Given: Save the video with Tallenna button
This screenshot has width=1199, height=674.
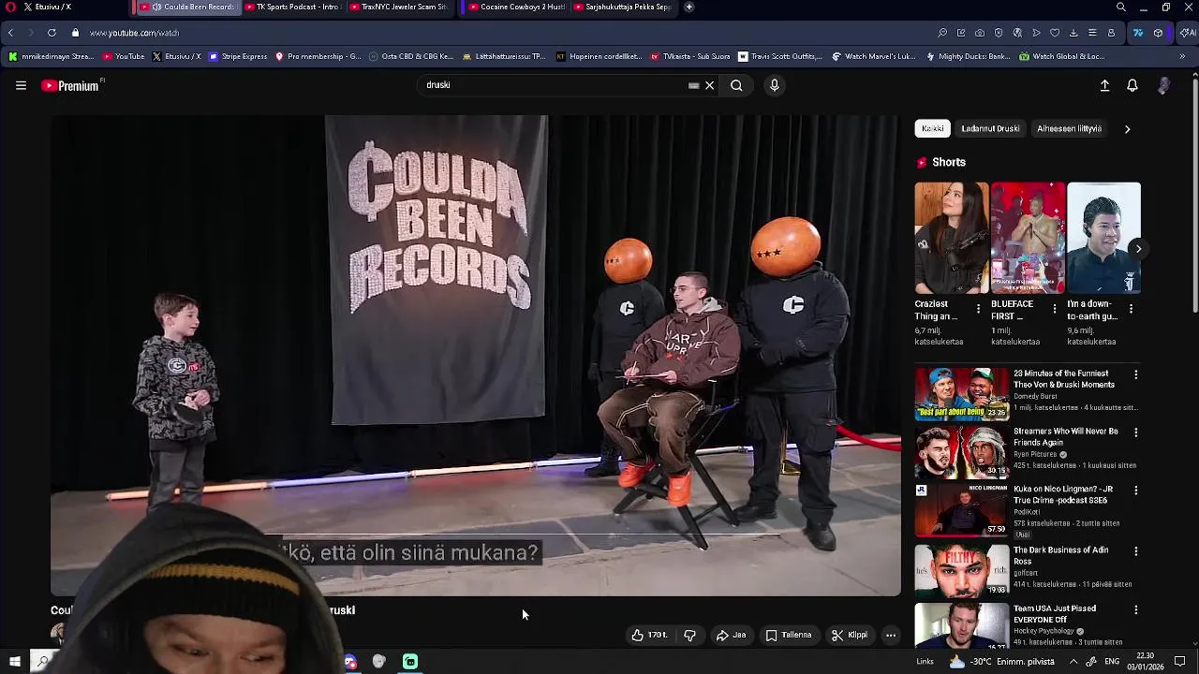Looking at the screenshot, I should [x=789, y=635].
